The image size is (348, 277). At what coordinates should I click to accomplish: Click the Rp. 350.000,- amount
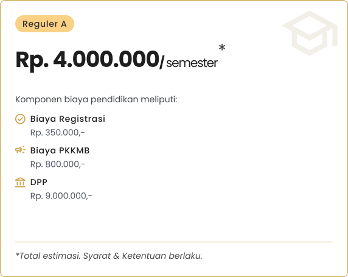click(x=57, y=133)
